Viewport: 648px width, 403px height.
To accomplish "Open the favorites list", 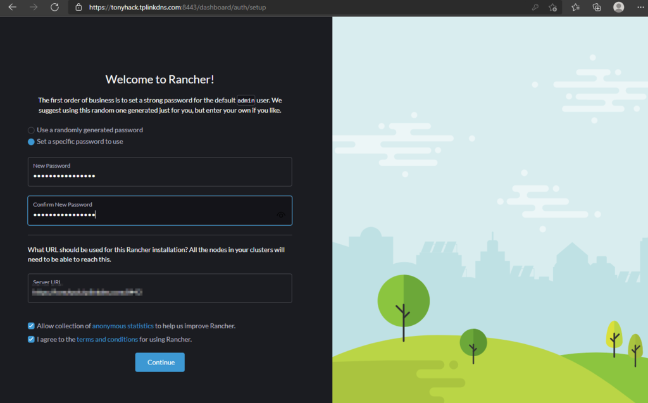I will (x=575, y=7).
